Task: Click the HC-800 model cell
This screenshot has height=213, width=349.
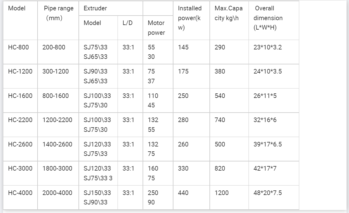Action: [x=19, y=47]
